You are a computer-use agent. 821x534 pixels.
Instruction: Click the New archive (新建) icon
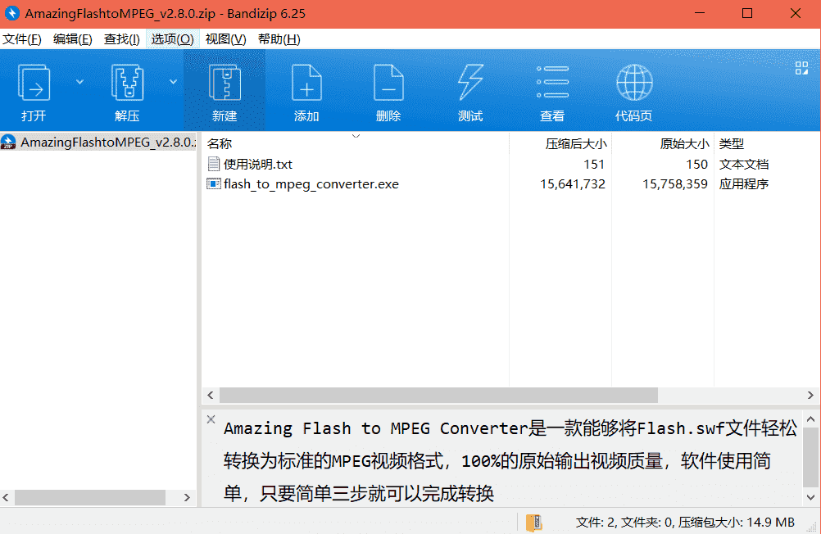(x=225, y=83)
